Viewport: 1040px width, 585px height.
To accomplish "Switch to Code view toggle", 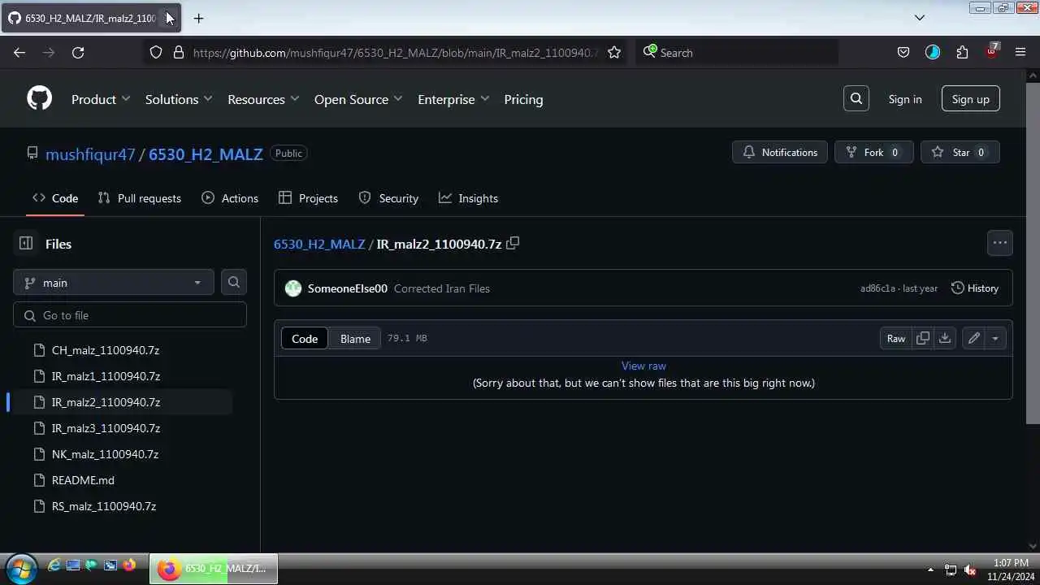I will 305,338.
